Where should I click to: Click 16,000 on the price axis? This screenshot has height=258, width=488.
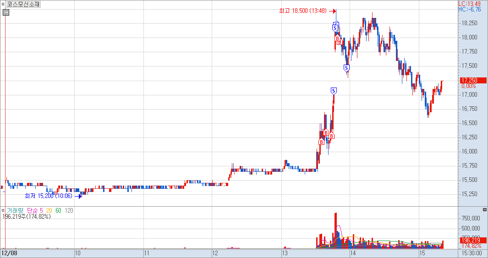pos(469,152)
